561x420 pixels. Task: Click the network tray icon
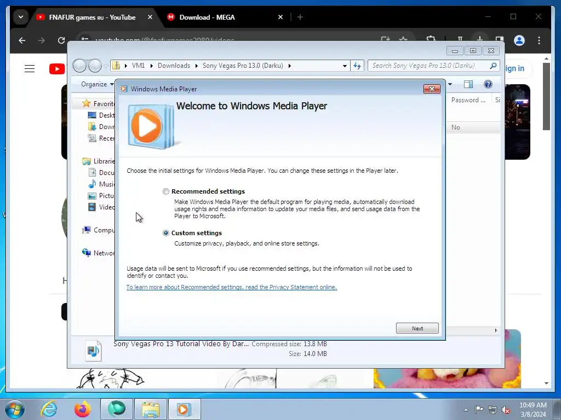493,410
